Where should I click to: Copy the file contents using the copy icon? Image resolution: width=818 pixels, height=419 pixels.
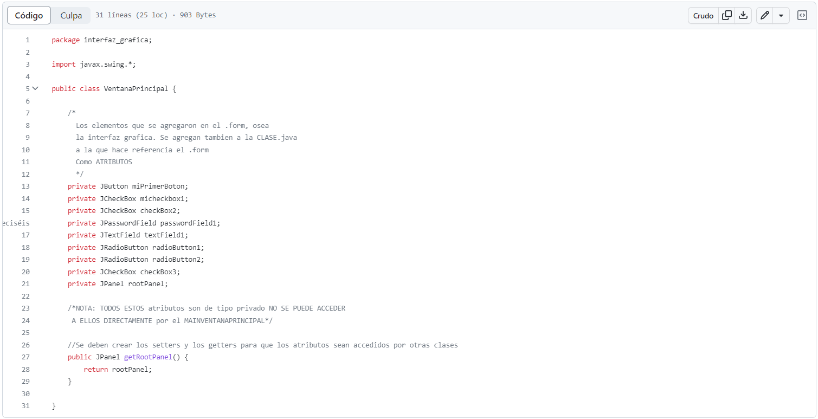pyautogui.click(x=727, y=15)
